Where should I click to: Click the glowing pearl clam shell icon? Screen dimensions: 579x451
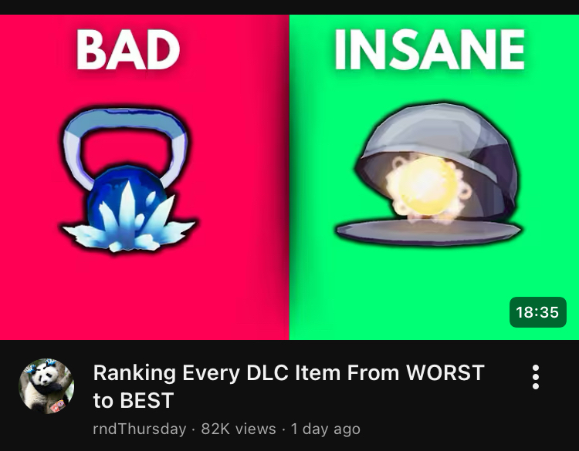point(428,174)
